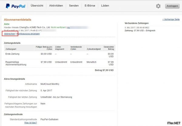Click the Zyklen insgesamt column header
Image resolution: width=182 pixels, height=126 pixels.
[x=59, y=48]
